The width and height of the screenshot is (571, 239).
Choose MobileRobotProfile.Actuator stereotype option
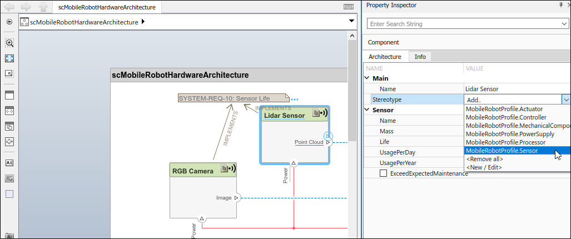504,109
